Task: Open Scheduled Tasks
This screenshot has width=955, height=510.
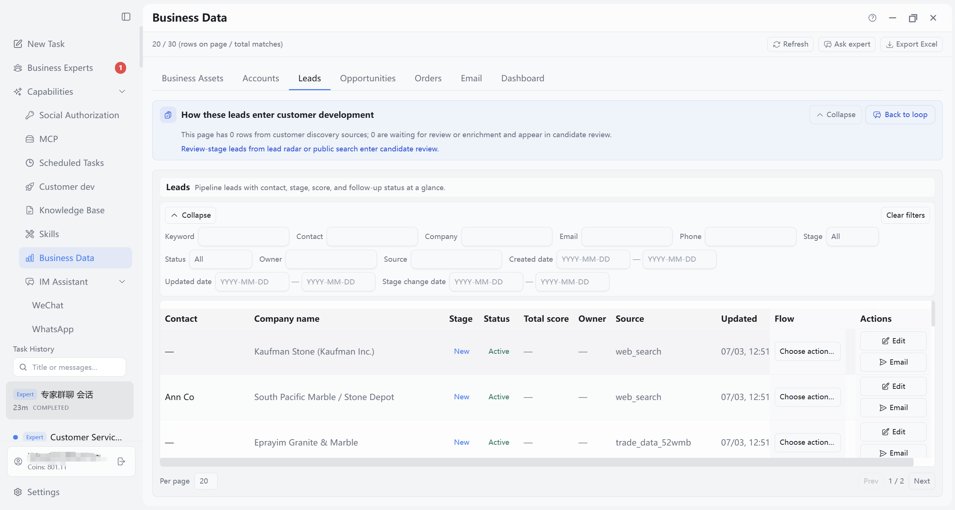Action: [x=71, y=163]
